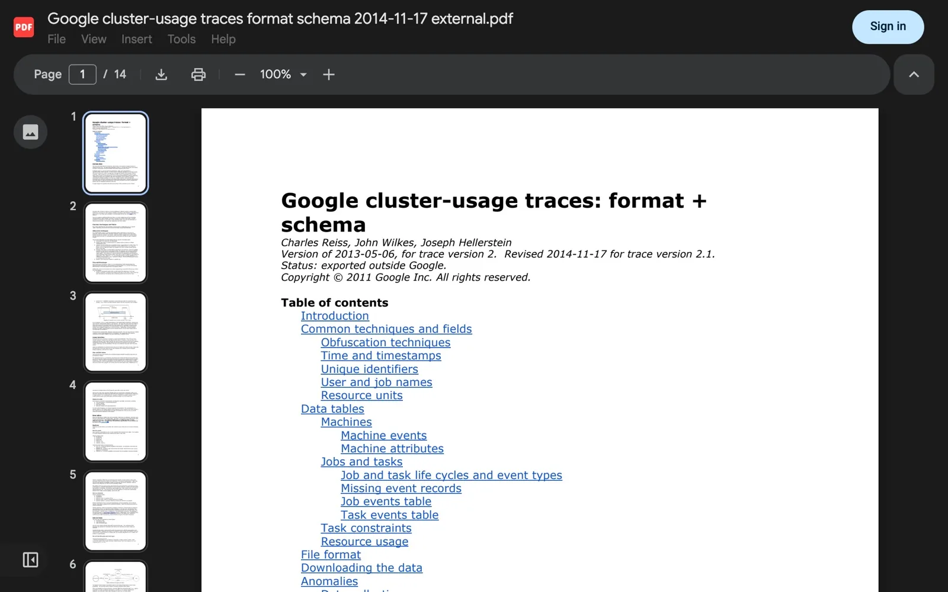
Task: Toggle the sidebar panel icon
Action: click(x=31, y=560)
